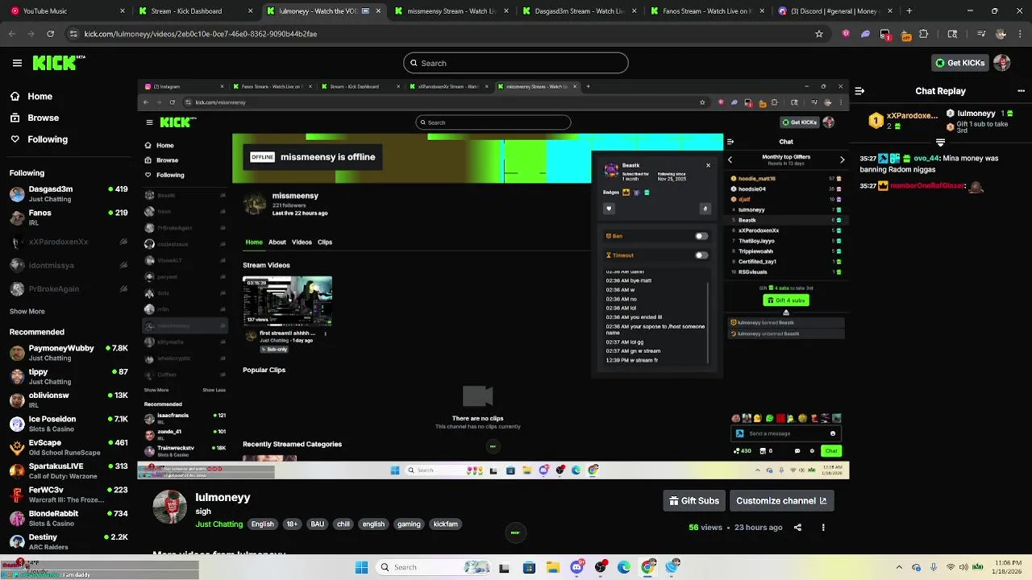Open the offline xXParodoxenXx channel

pos(69,242)
